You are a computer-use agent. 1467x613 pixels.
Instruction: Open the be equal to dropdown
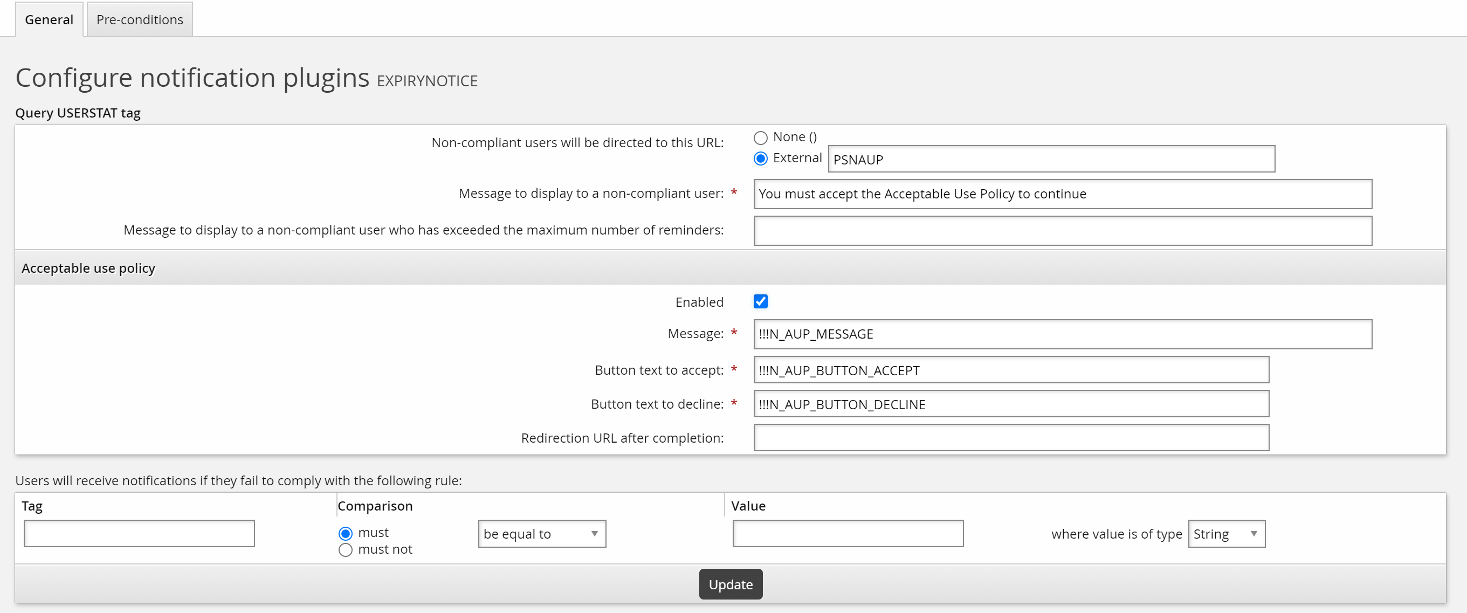tap(542, 533)
